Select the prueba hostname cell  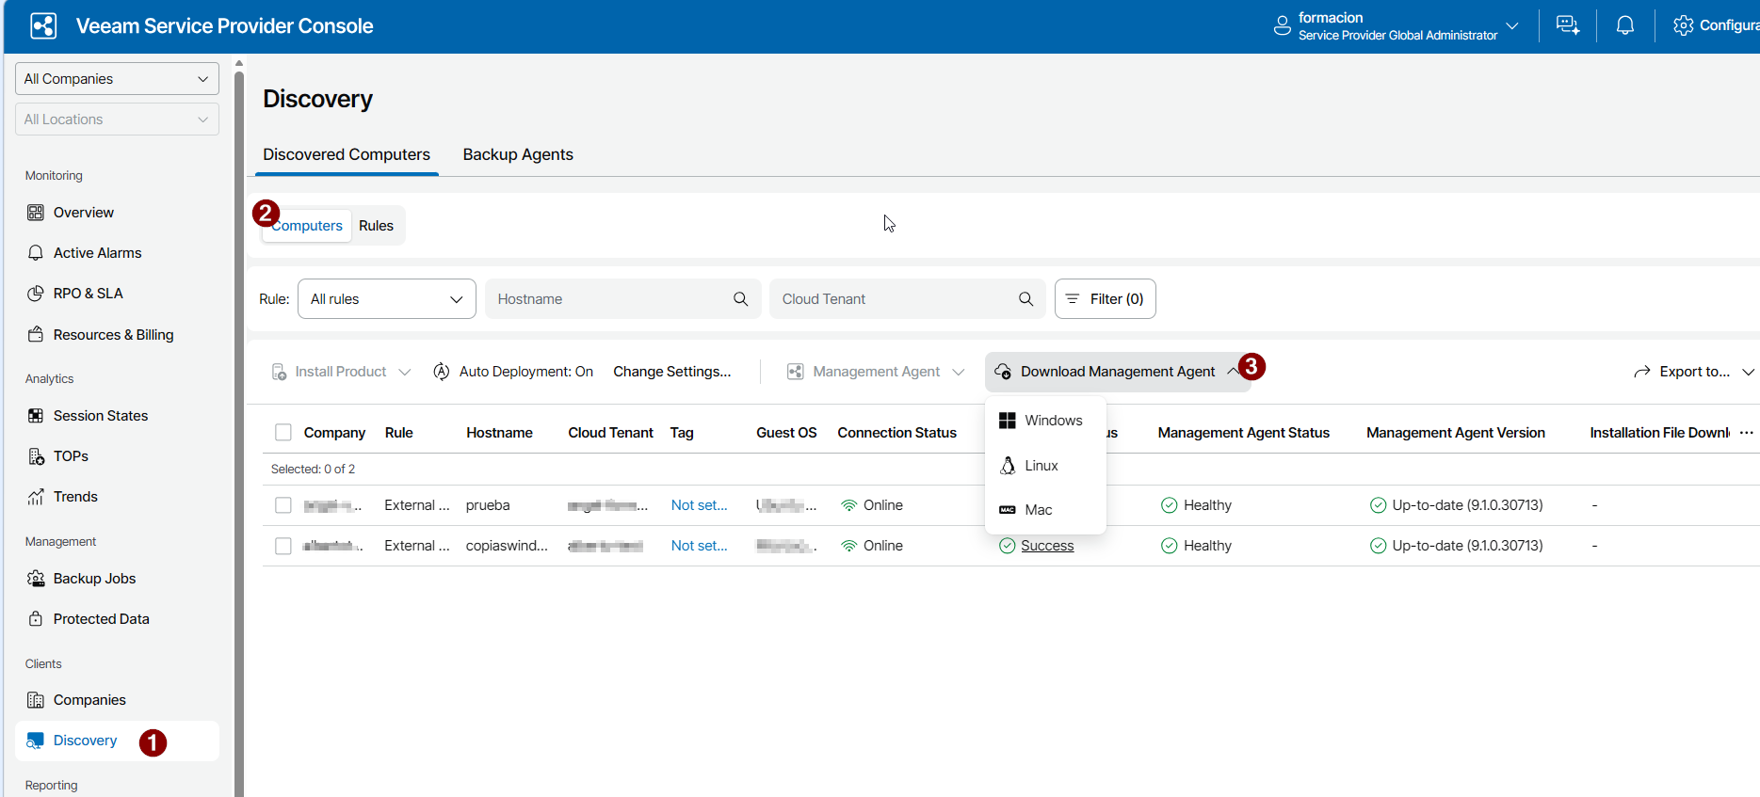488,505
